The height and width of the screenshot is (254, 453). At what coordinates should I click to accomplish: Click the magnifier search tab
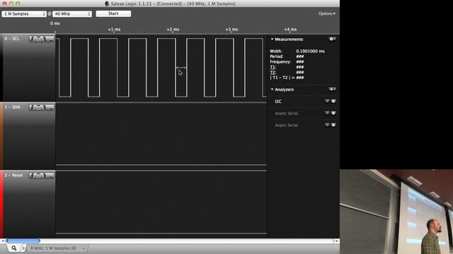(x=13, y=248)
